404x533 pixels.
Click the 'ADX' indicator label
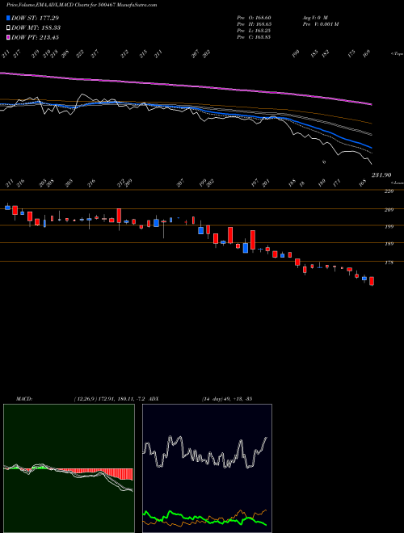(x=154, y=399)
